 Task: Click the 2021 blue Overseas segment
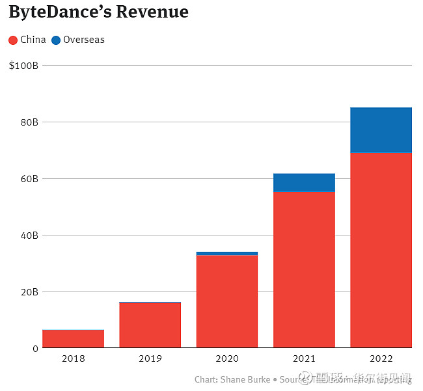[x=304, y=183]
